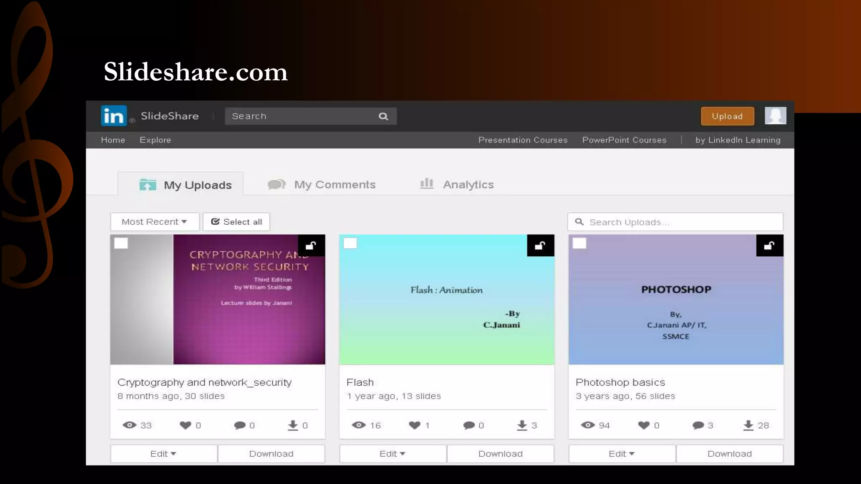Open the Flash Animation thumbnail

[x=446, y=299]
